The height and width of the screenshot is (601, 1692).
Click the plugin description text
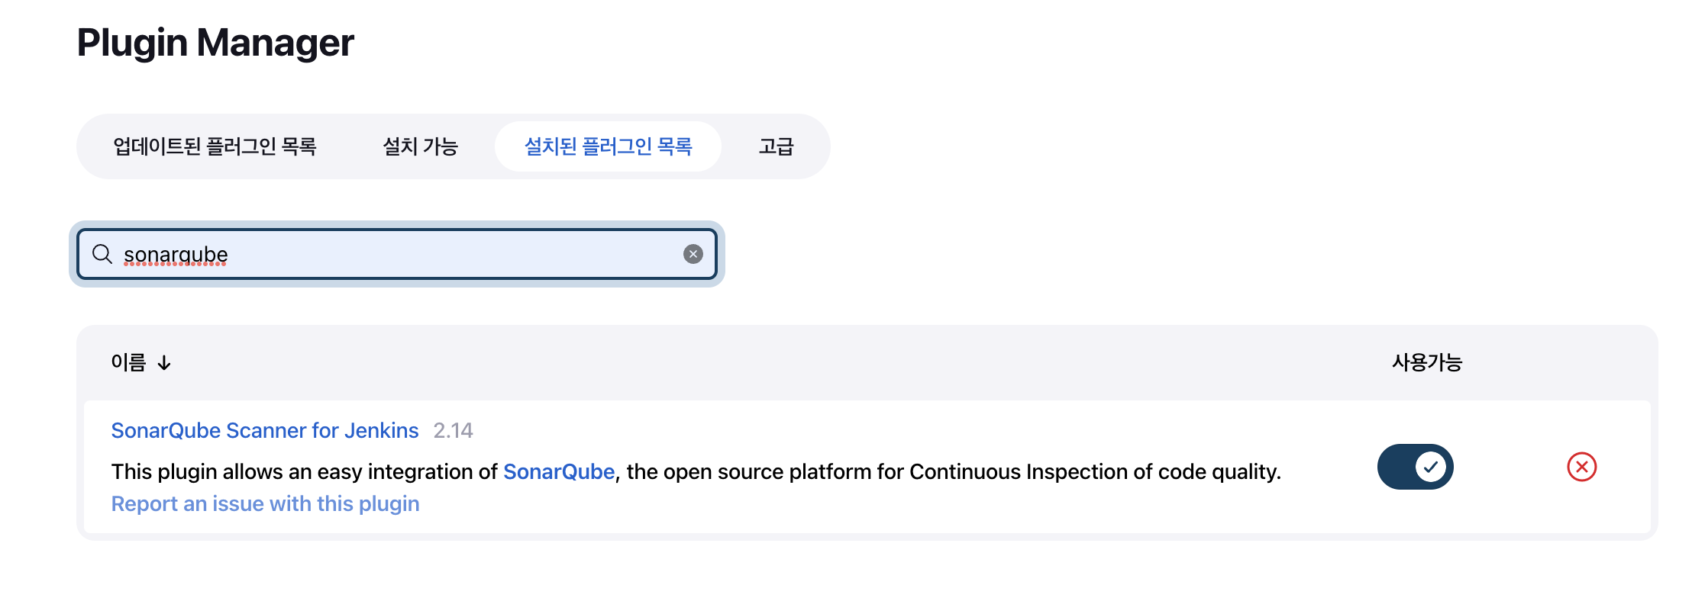(696, 471)
